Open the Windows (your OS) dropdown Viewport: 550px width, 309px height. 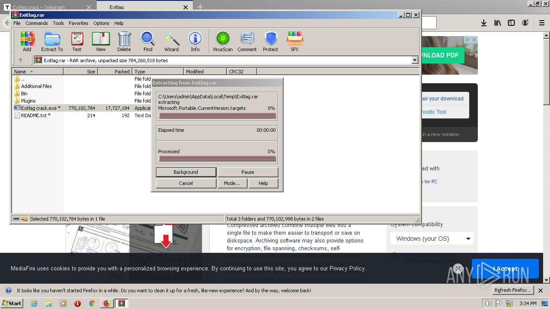pyautogui.click(x=432, y=239)
